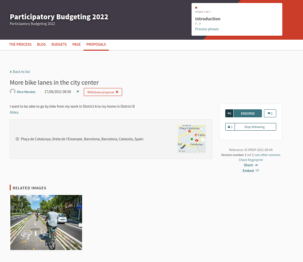Click Participatory Budgeting 2022 header title
This screenshot has width=303, height=262.
coord(59,17)
